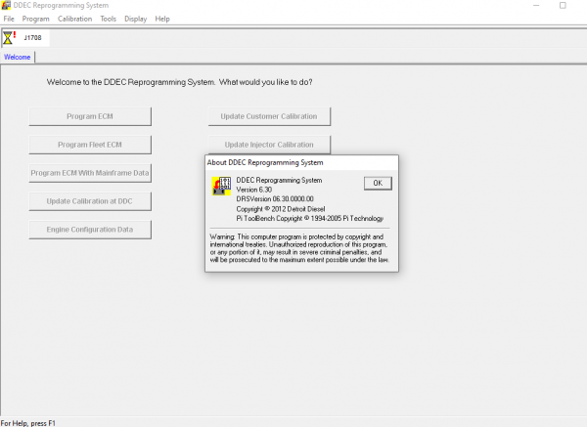Click Program ECM With Mainframe Data button
587x427 pixels.
[x=90, y=173]
